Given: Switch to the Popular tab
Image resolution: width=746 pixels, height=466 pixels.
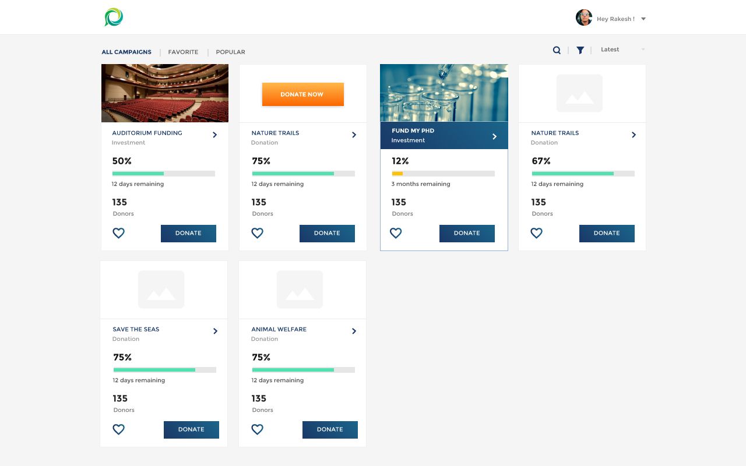Looking at the screenshot, I should pyautogui.click(x=230, y=52).
